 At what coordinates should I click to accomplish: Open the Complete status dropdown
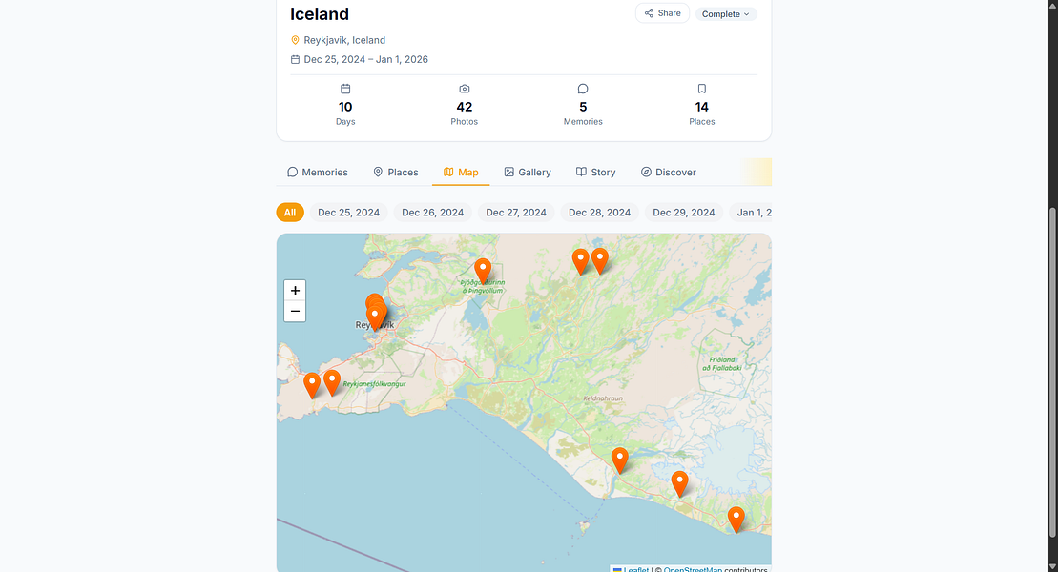[x=726, y=14]
